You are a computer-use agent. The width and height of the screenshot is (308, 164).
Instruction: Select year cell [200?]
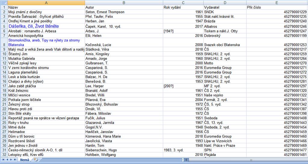pyautogui.click(x=183, y=86)
